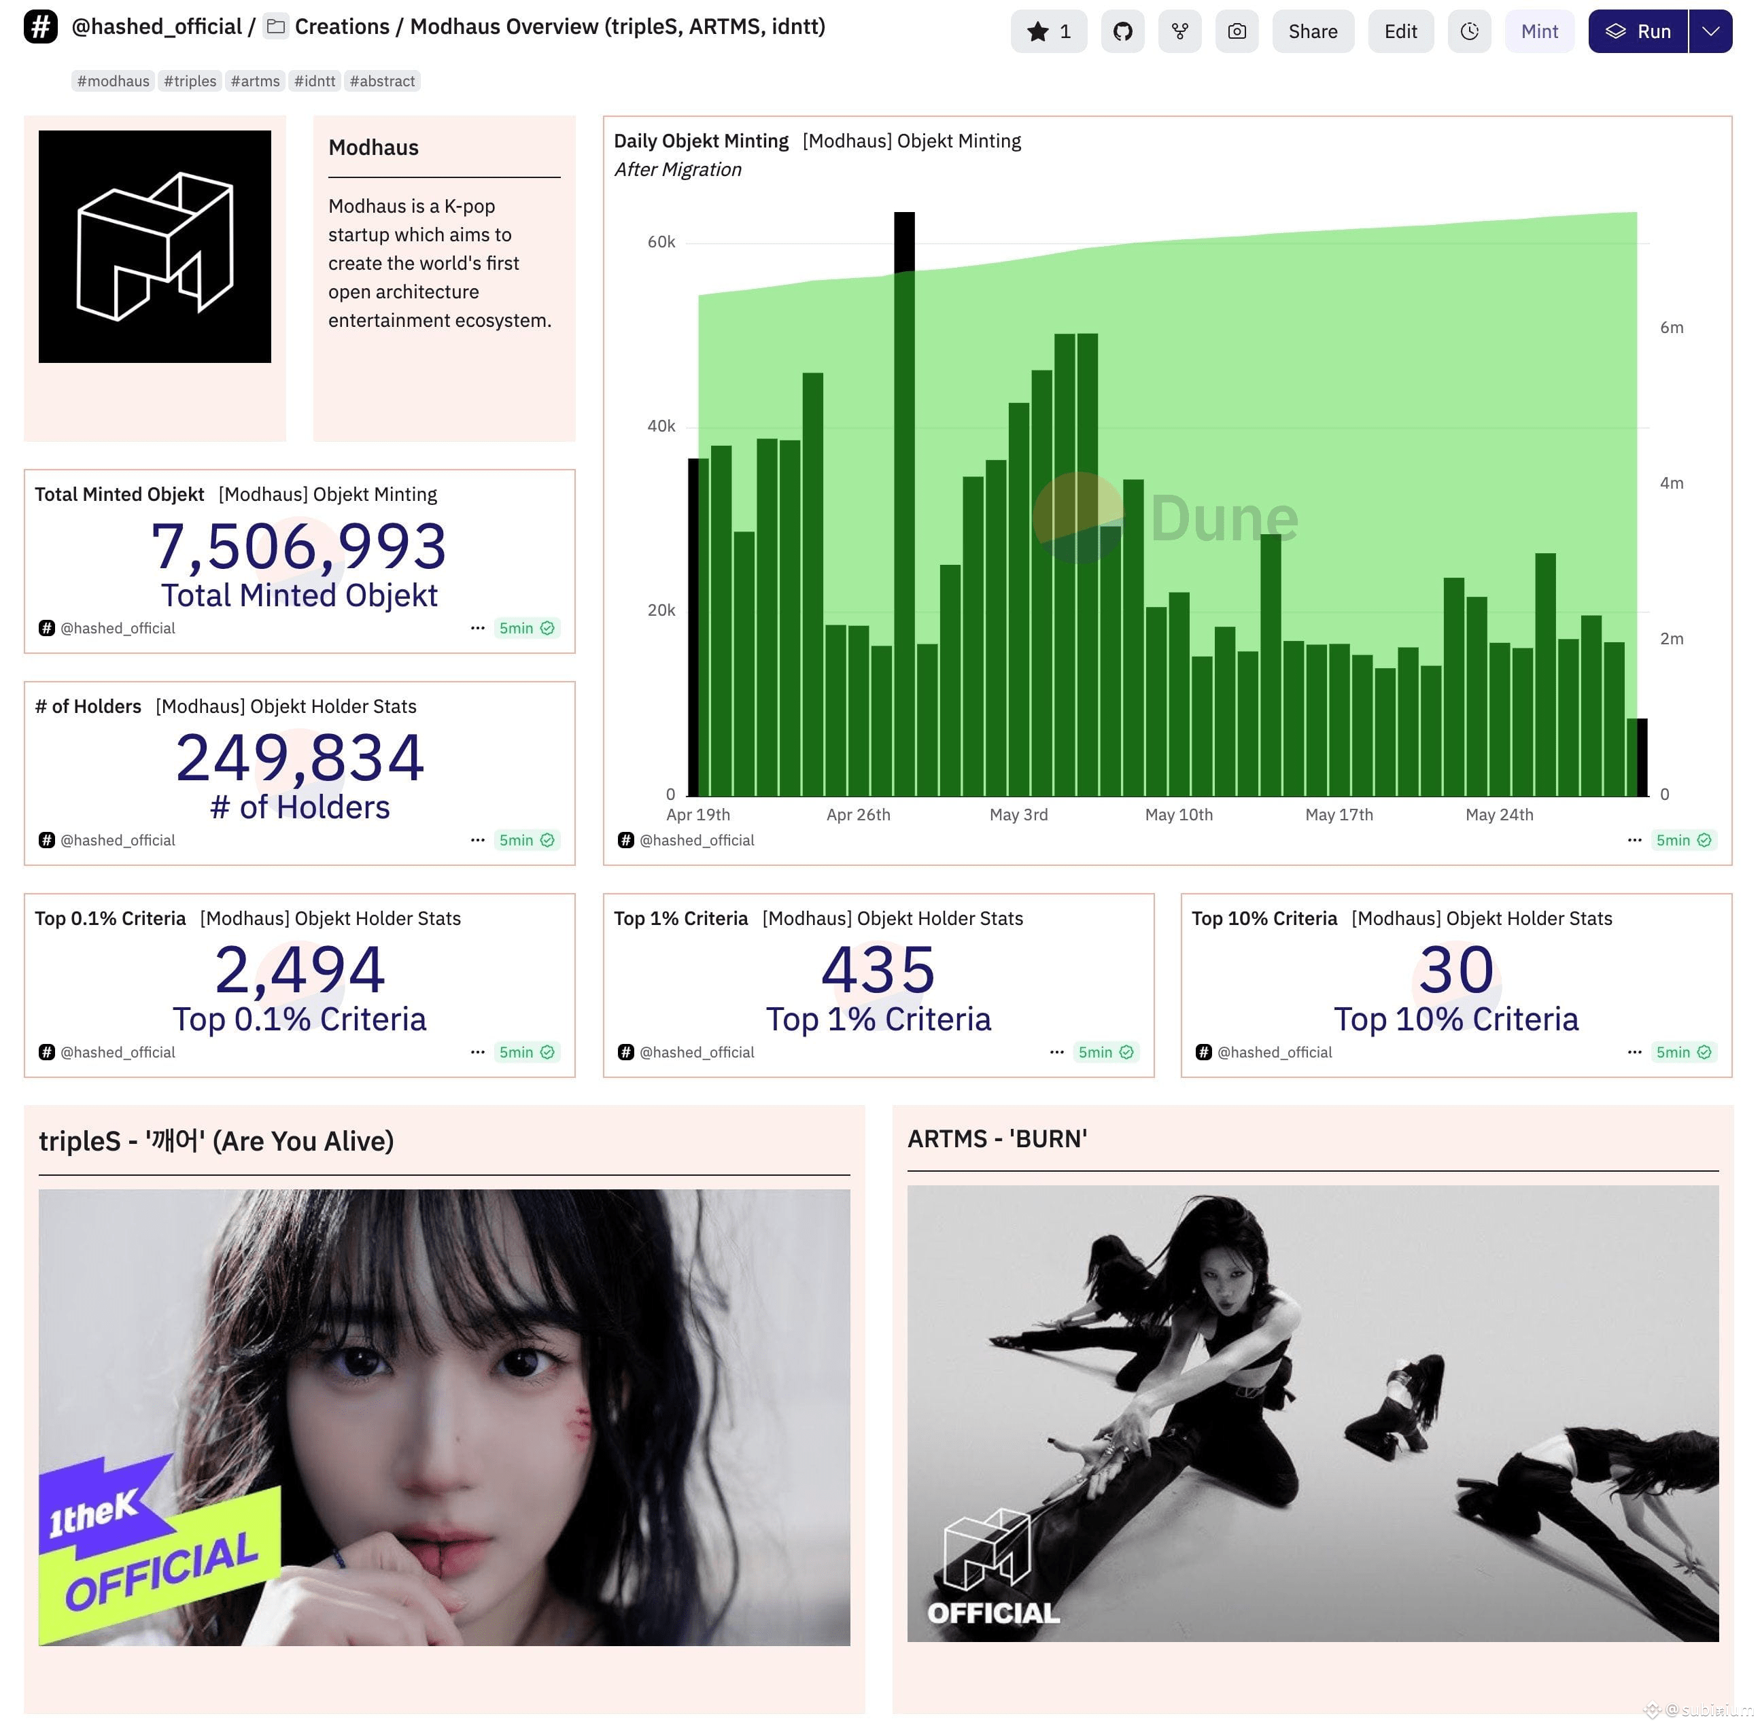Click the 30 counter value
The width and height of the screenshot is (1760, 1727).
coord(1456,971)
